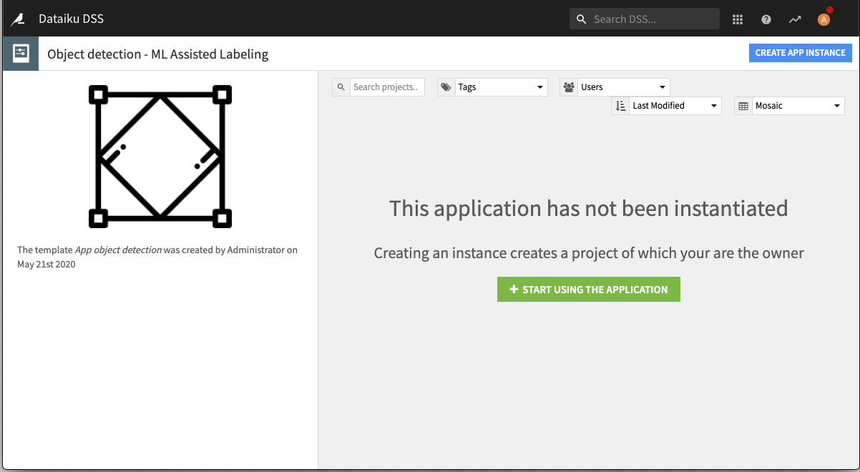This screenshot has width=860, height=472.
Task: Click the object detection app image
Action: click(x=160, y=157)
